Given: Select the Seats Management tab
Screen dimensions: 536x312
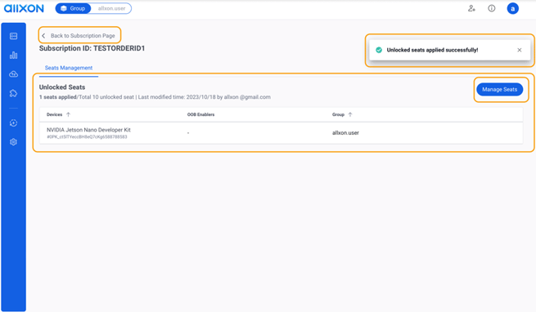Looking at the screenshot, I should coord(69,68).
